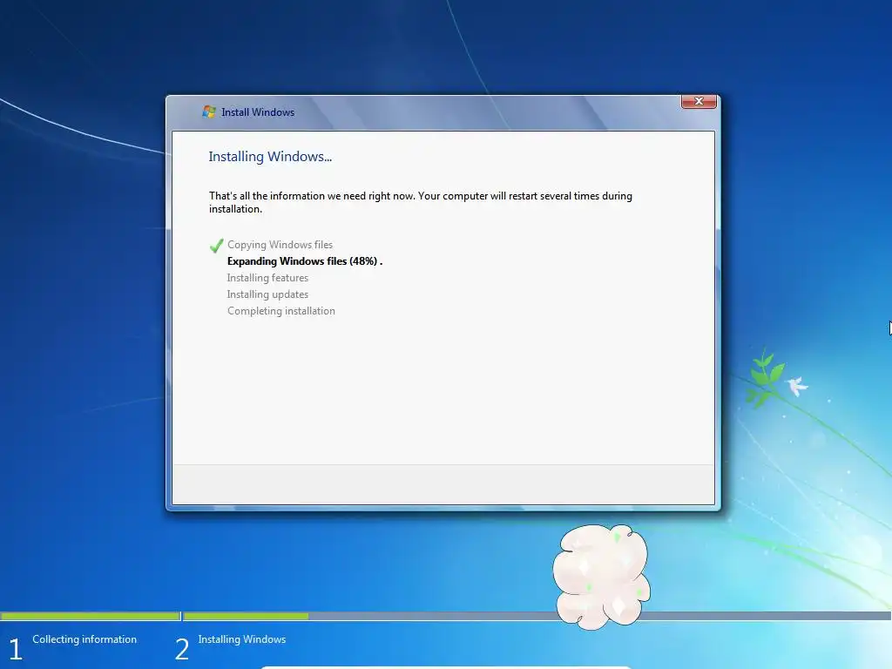Viewport: 892px width, 669px height.
Task: Click the restart information paragraph text
Action: click(421, 202)
